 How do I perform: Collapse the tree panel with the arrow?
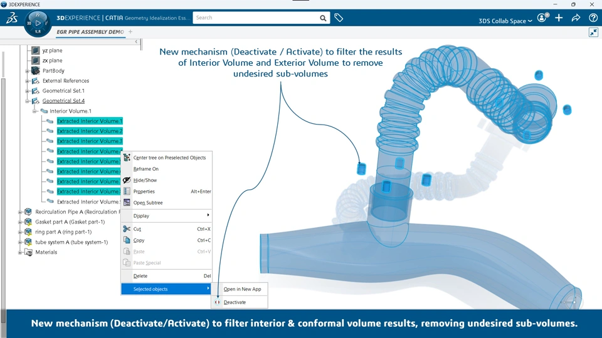coord(136,41)
